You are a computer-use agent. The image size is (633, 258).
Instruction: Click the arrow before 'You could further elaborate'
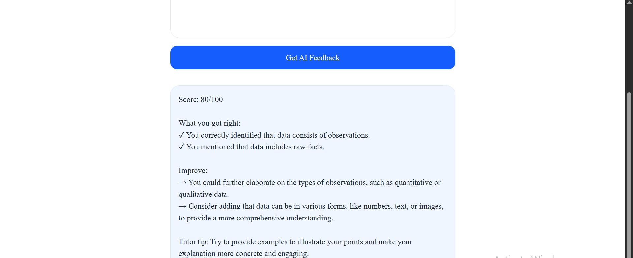click(x=182, y=183)
